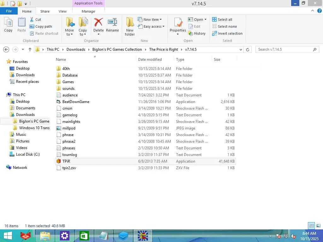Click Edit in the Open group
The image size is (323, 242).
coord(194,26)
